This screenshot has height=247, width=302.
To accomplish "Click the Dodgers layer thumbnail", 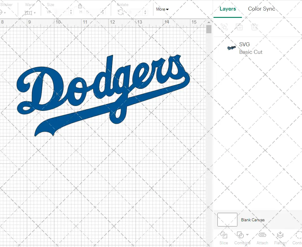I will click(x=232, y=48).
